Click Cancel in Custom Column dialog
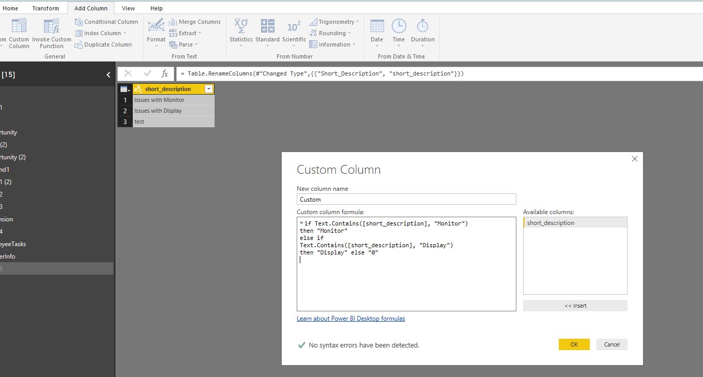The width and height of the screenshot is (703, 377). pyautogui.click(x=612, y=344)
